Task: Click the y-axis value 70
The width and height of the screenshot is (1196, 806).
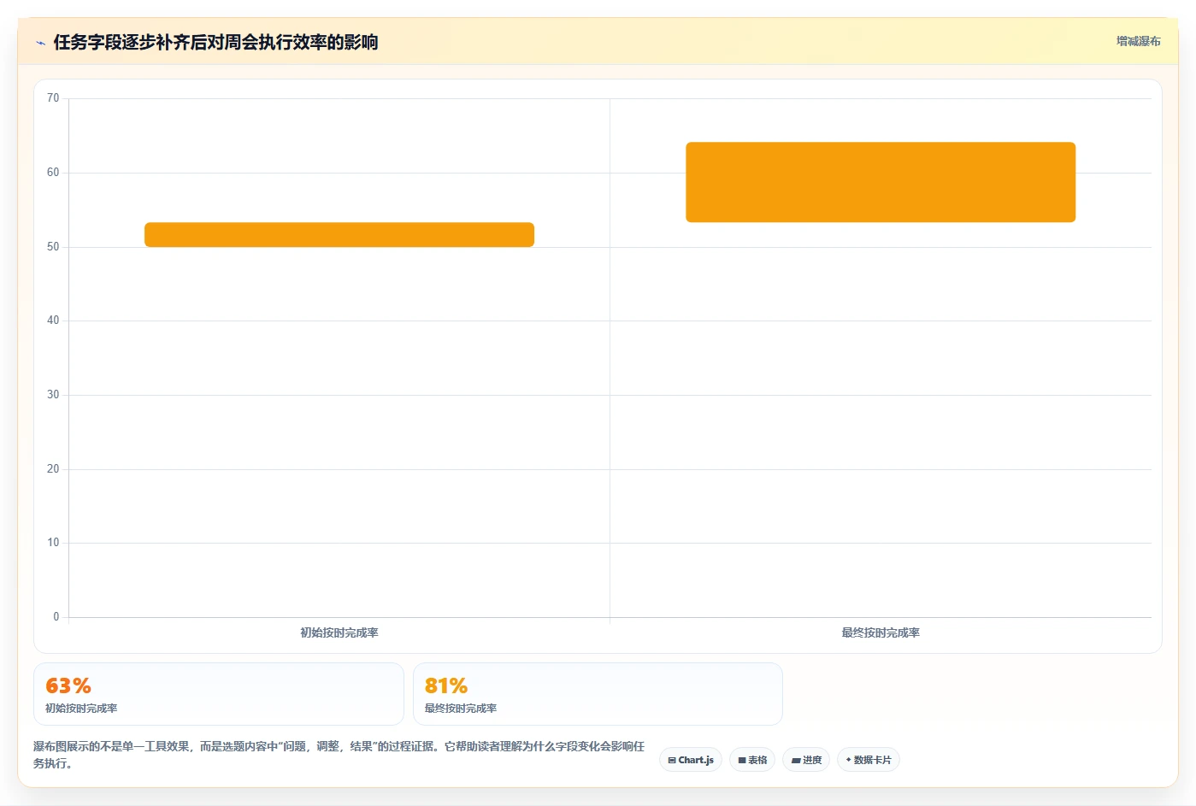Action: [x=53, y=98]
